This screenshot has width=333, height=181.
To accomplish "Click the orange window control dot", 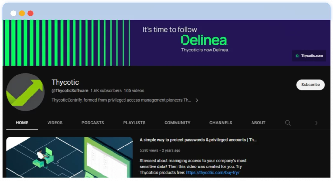I will (x=22, y=13).
